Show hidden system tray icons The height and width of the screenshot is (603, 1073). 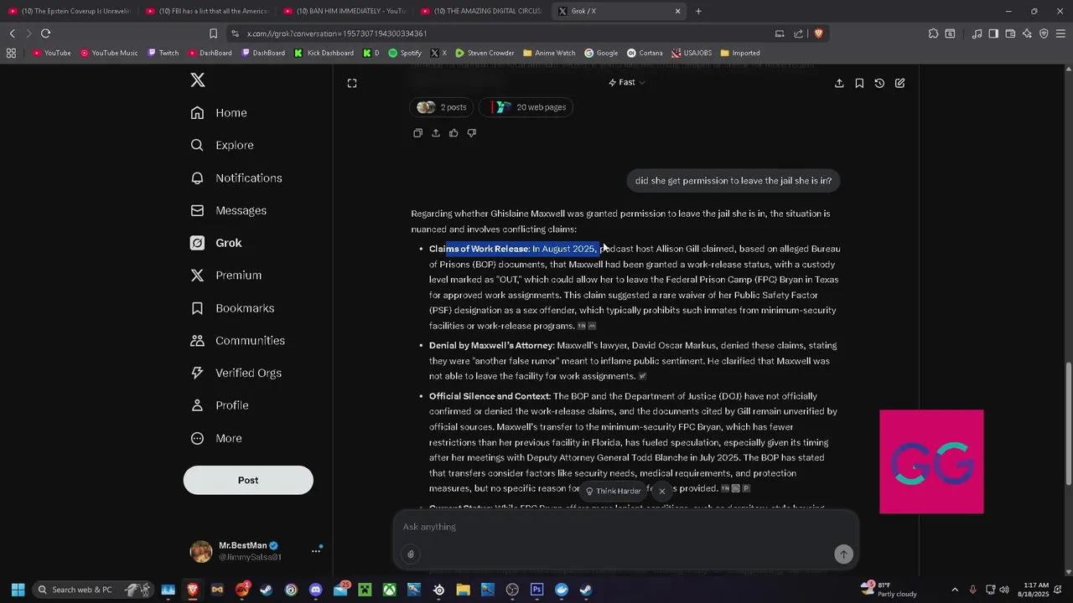click(x=955, y=590)
